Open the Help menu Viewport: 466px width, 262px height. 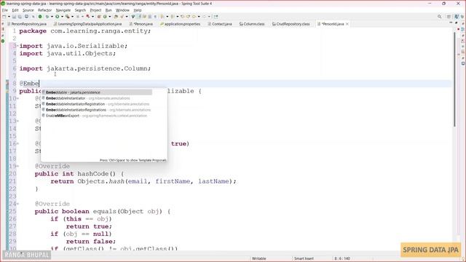(138, 10)
